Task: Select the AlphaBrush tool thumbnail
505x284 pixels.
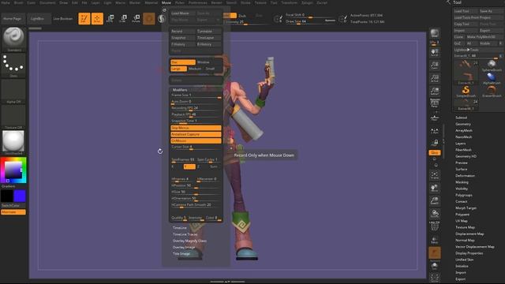Action: tap(492, 79)
